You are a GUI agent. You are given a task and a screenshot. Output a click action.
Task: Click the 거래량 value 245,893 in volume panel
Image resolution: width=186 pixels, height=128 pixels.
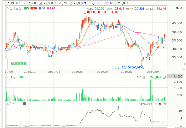point(156,77)
